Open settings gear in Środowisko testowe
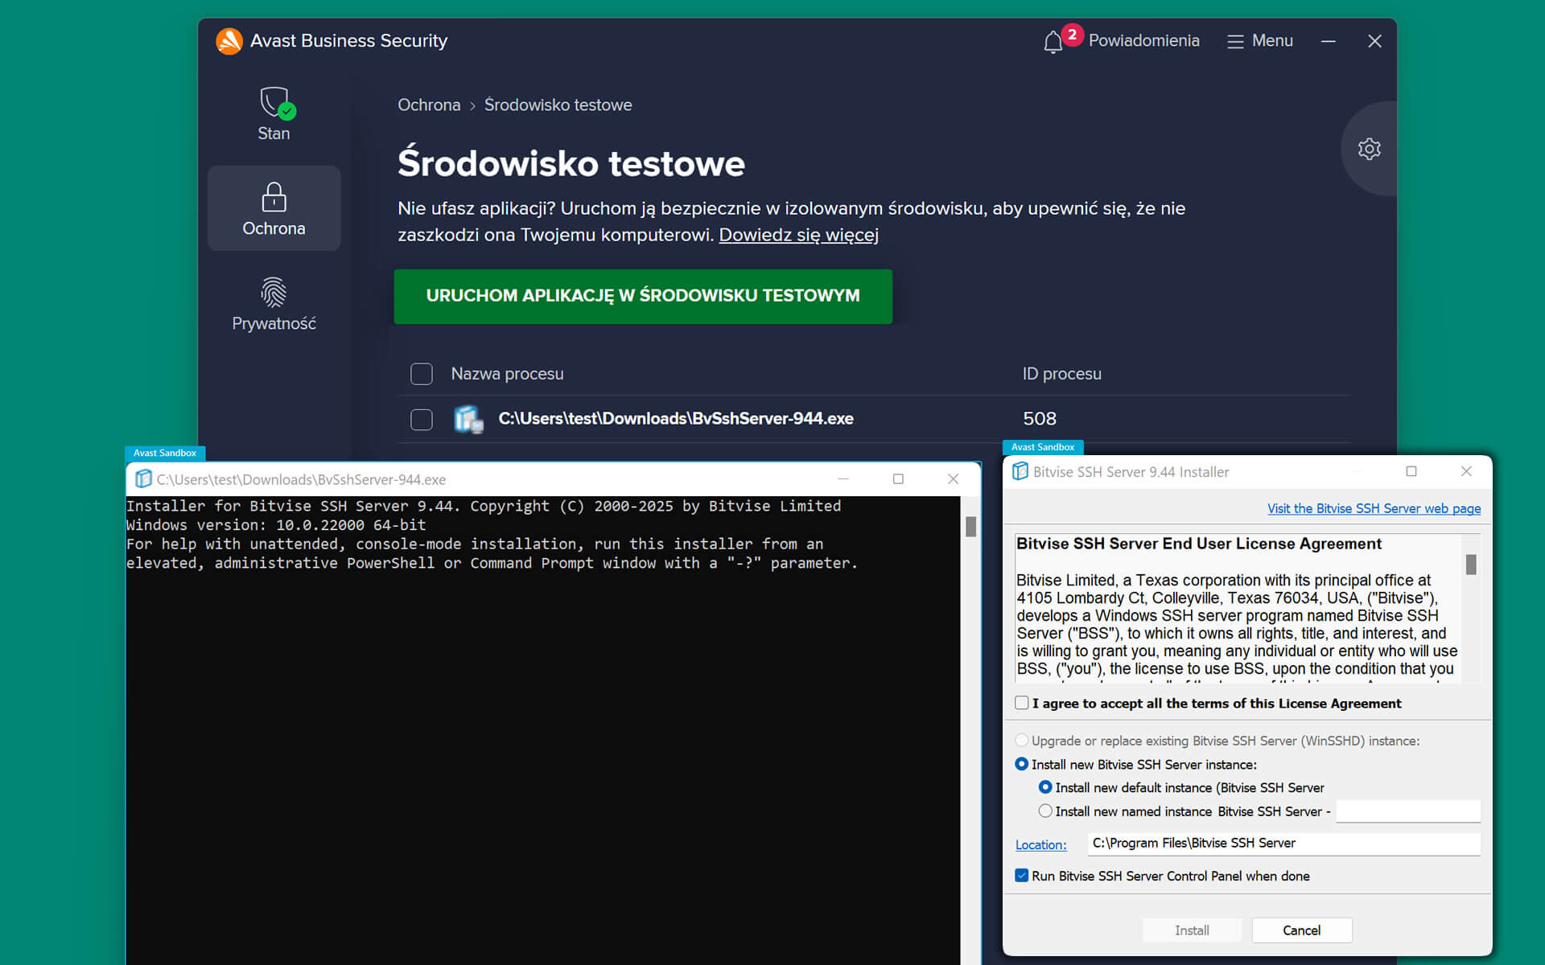 [x=1369, y=149]
